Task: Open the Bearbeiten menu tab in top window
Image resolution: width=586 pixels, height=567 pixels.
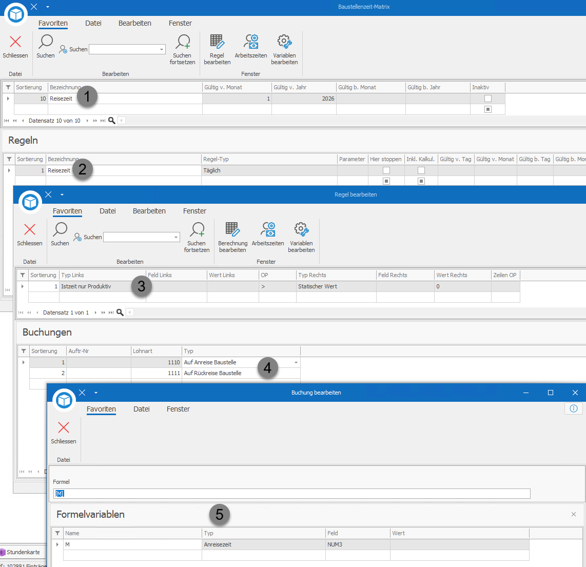Action: point(135,23)
